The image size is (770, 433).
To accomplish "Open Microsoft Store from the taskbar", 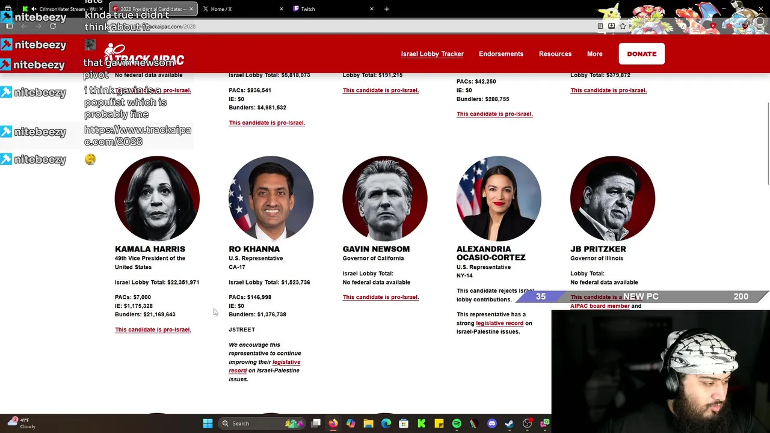I will [x=404, y=423].
